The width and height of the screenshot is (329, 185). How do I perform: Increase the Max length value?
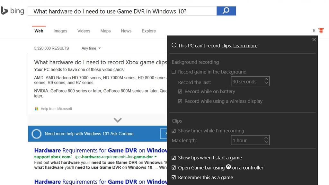tap(266, 138)
